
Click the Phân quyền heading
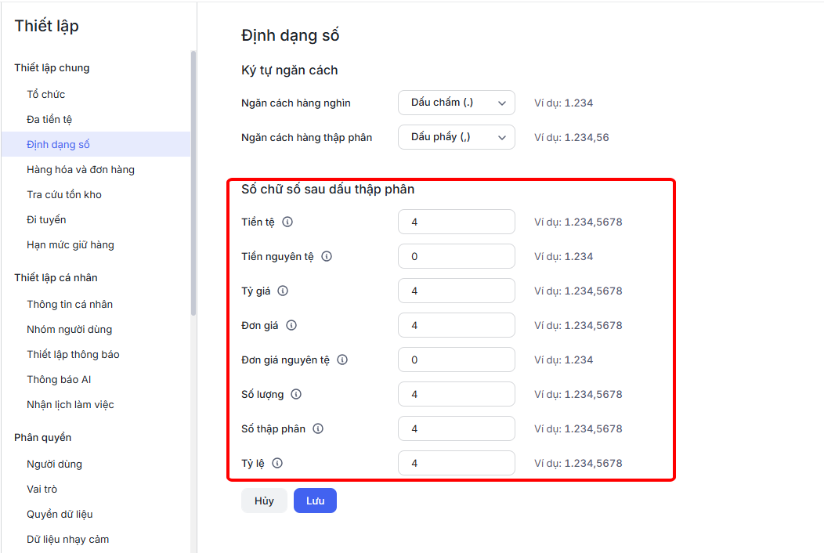(42, 437)
